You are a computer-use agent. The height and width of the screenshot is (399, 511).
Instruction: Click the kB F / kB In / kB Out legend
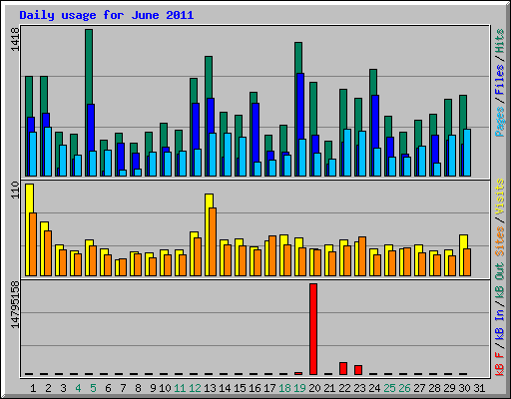click(499, 319)
